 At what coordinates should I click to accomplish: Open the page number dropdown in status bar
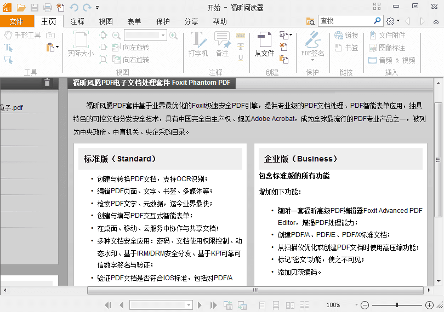tap(189, 305)
